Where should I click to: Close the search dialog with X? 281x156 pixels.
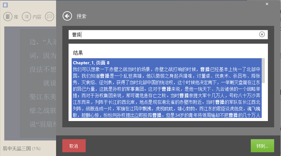tap(267, 4)
